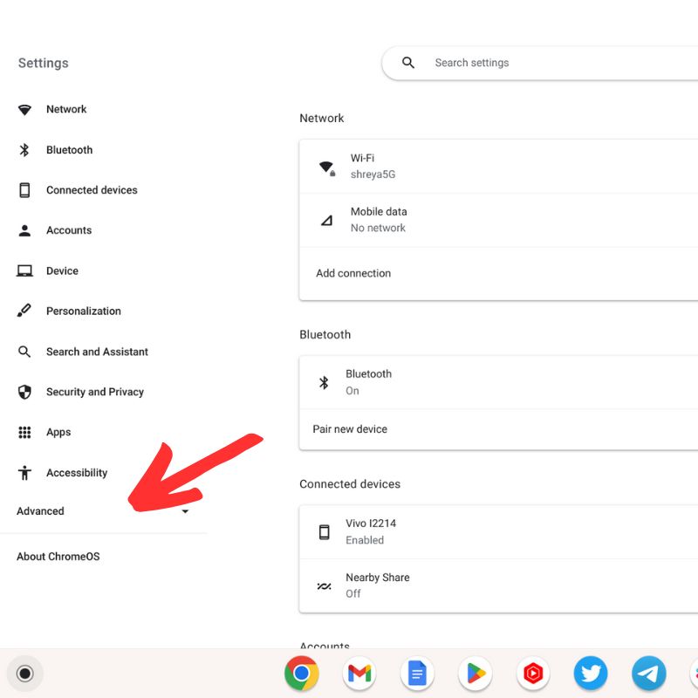The width and height of the screenshot is (698, 698).
Task: Open Google Docs from the shelf
Action: tap(417, 673)
